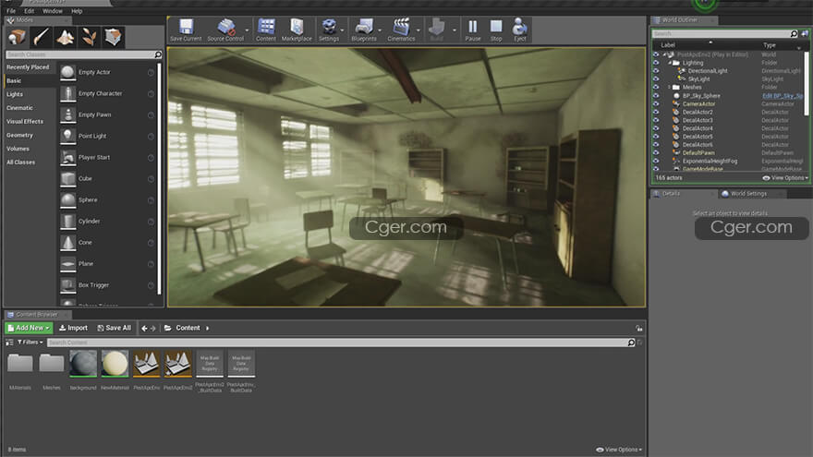813x457 pixels.
Task: Toggle visibility of DirectionalLight actor
Action: (656, 71)
